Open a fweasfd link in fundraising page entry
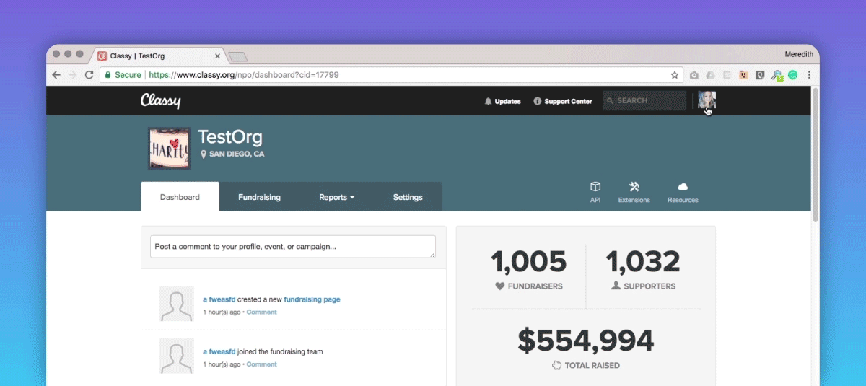The height and width of the screenshot is (386, 866). (219, 299)
